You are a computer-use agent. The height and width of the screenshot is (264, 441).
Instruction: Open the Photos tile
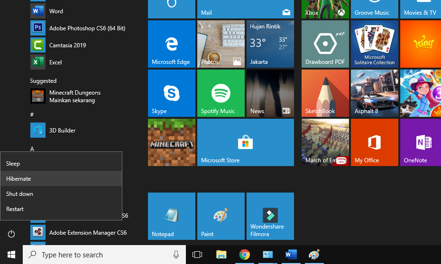pyautogui.click(x=221, y=44)
